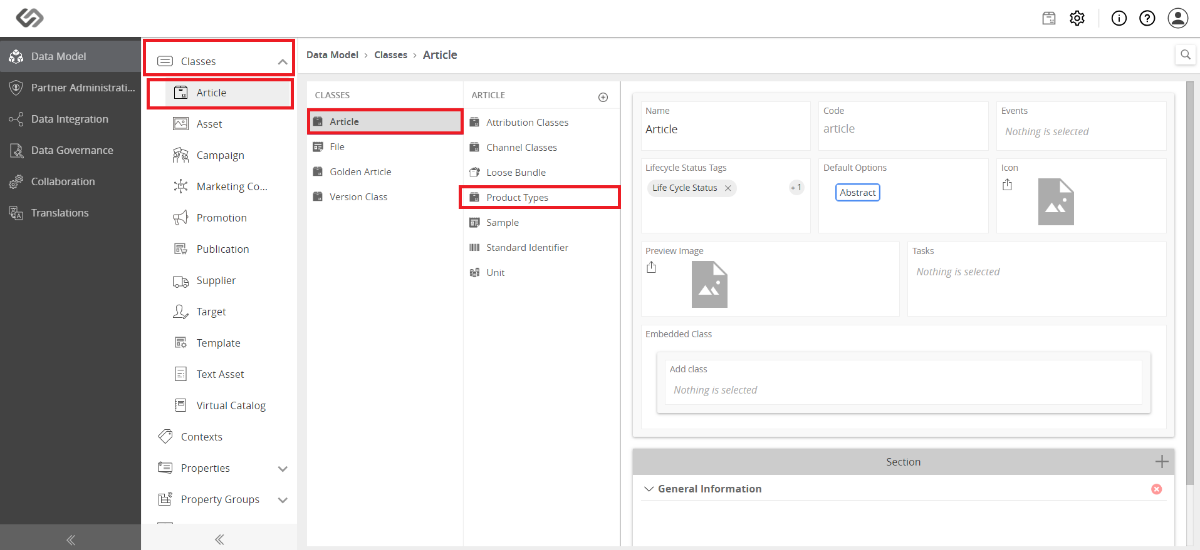Image resolution: width=1200 pixels, height=550 pixels.
Task: Upload a Preview Image via share button
Action: (652, 267)
